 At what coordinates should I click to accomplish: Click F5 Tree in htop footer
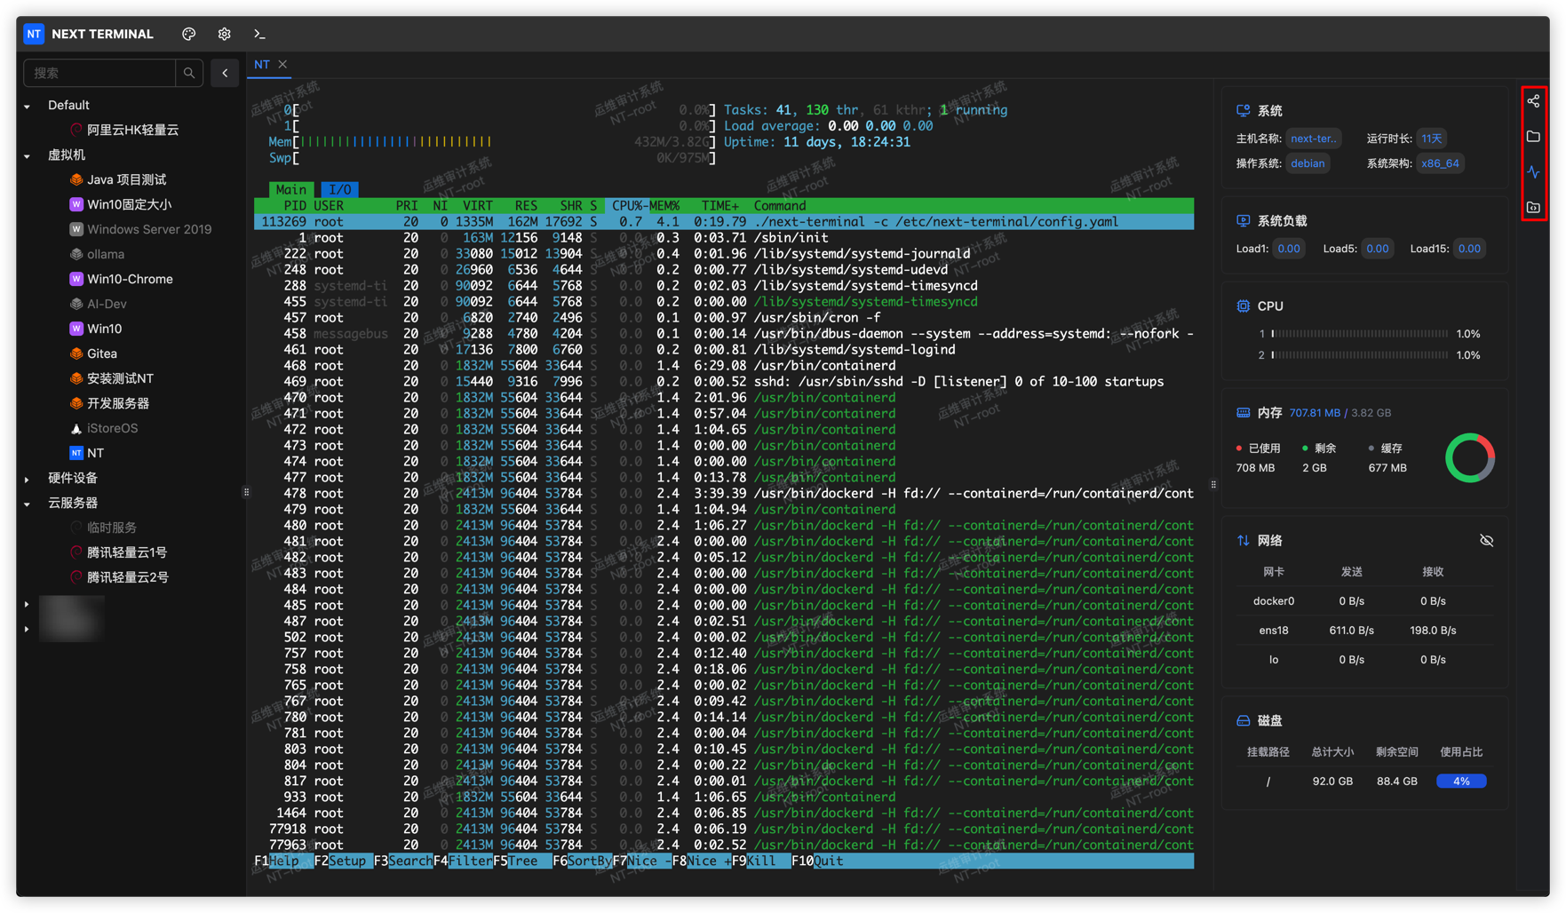(x=522, y=861)
